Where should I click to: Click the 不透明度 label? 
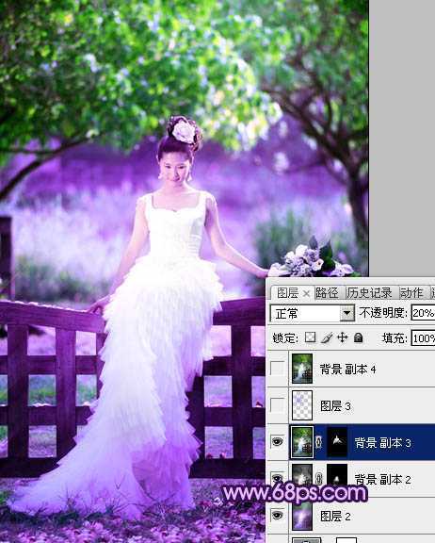tap(383, 313)
